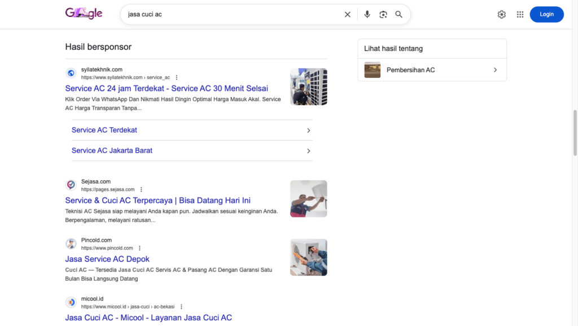Click chevron beside Service AC Jakarta Barat
This screenshot has height=326, width=578.
309,151
